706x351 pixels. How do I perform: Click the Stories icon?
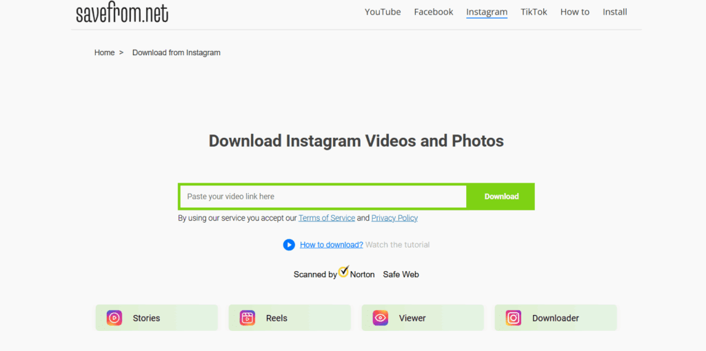click(x=114, y=318)
